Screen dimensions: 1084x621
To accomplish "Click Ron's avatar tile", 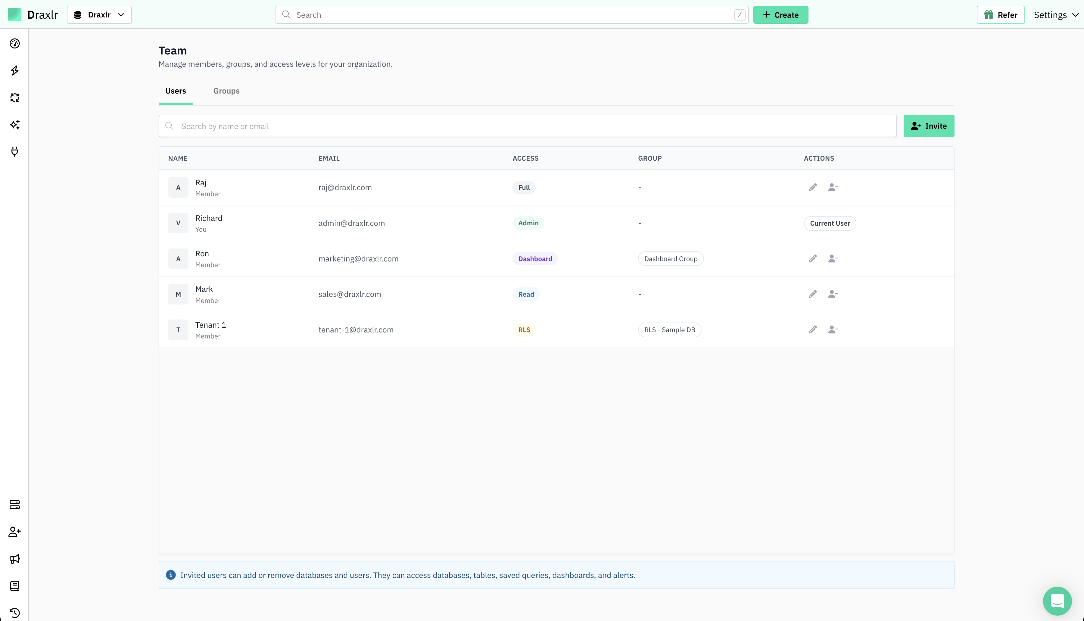I will (178, 258).
